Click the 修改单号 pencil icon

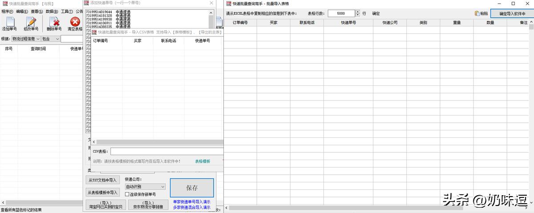31,22
